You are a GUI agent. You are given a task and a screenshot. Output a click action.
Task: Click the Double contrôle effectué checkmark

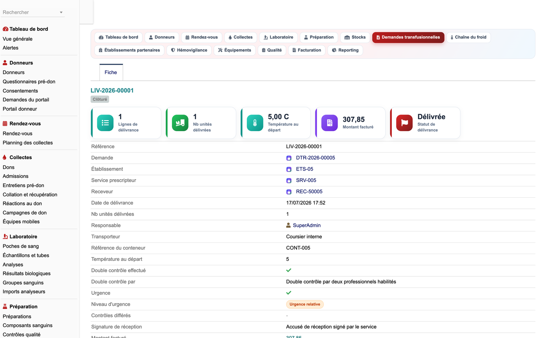click(289, 270)
